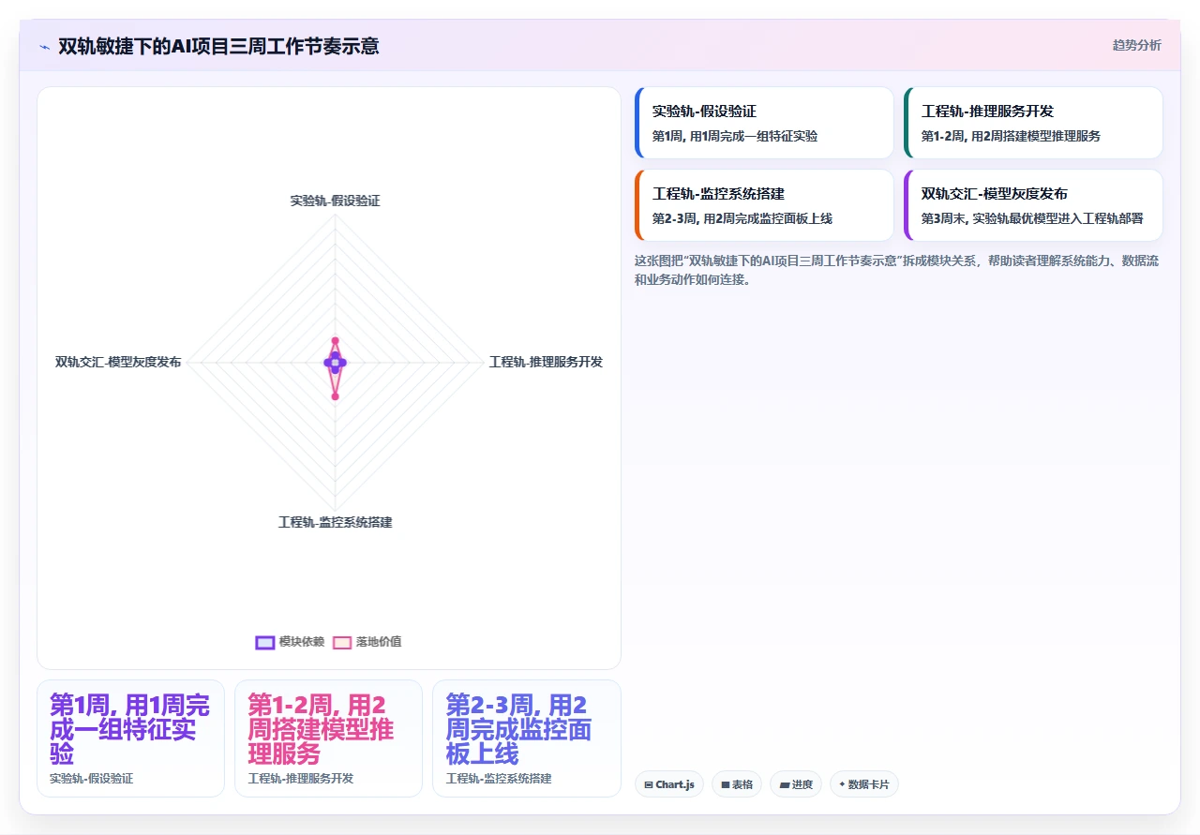Screen dimensions: 1200x835
Task: Click 第1周, 用1周完成一组特征实验 subtitle text
Action: [735, 136]
